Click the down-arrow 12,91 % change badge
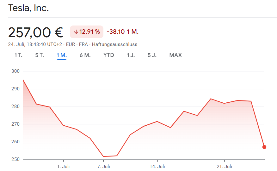The width and height of the screenshot is (277, 171). [87, 32]
